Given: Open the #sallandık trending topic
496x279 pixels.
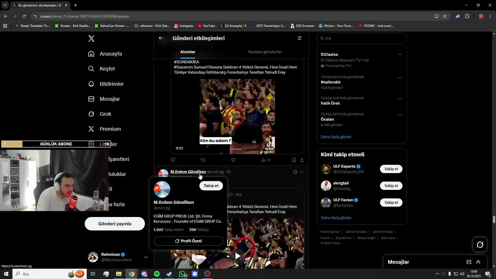Looking at the screenshot, I should point(331,82).
